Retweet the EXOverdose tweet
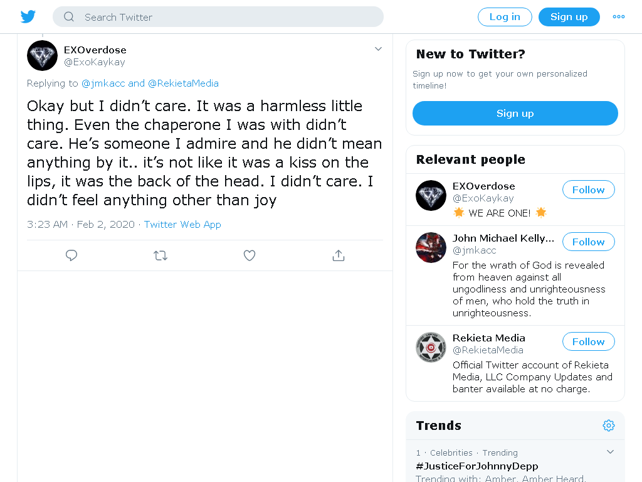 (x=160, y=256)
